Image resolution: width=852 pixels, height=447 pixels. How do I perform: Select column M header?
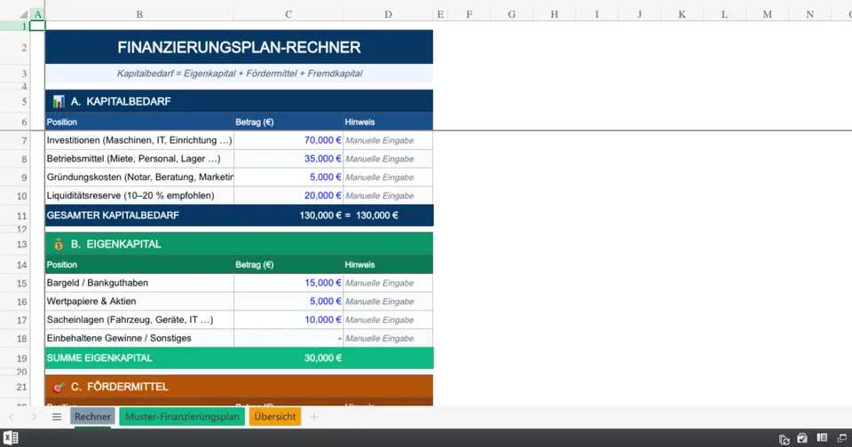tap(767, 15)
